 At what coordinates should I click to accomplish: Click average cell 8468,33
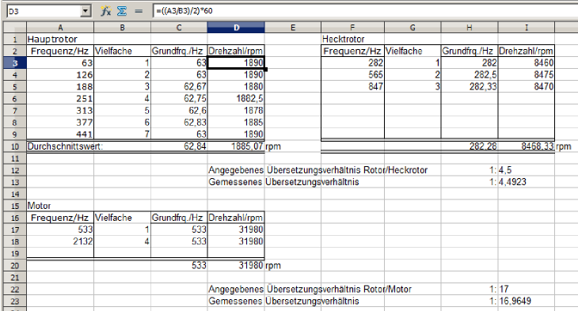pos(527,146)
